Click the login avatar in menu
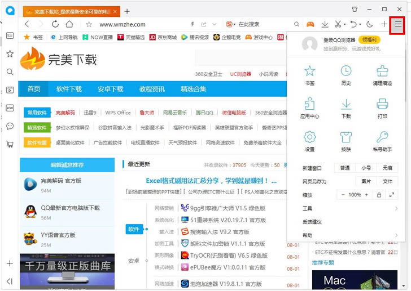Image resolution: width=411 pixels, height=291 pixels. (x=309, y=44)
